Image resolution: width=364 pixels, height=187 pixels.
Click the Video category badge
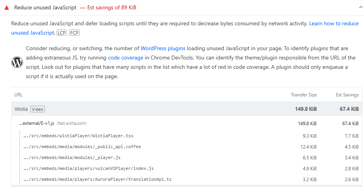click(37, 109)
